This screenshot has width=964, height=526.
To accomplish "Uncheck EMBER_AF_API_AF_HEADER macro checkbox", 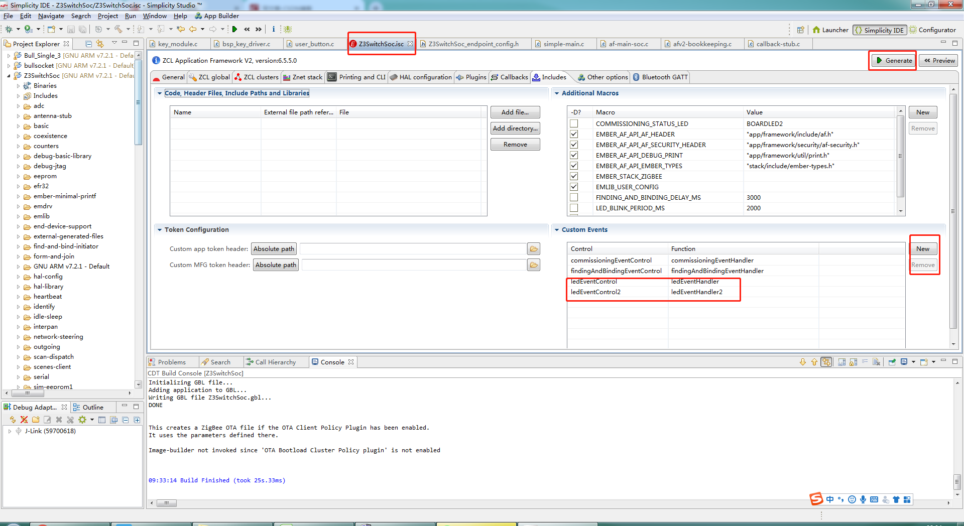I will (x=574, y=134).
